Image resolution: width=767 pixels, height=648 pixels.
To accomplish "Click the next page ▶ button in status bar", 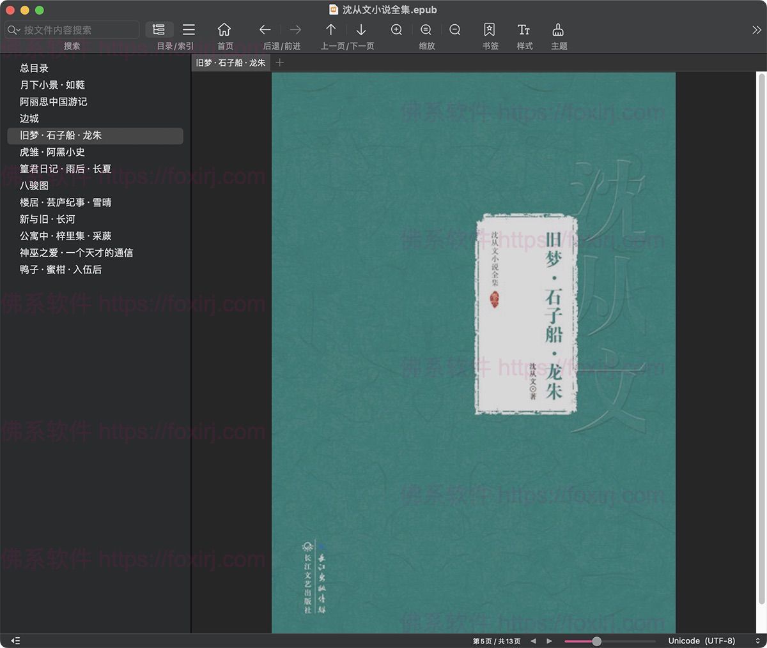I will tap(548, 640).
